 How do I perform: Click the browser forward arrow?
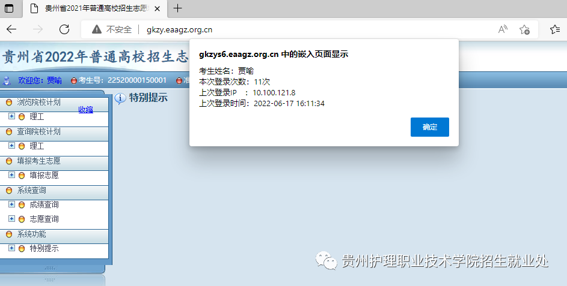tap(38, 29)
